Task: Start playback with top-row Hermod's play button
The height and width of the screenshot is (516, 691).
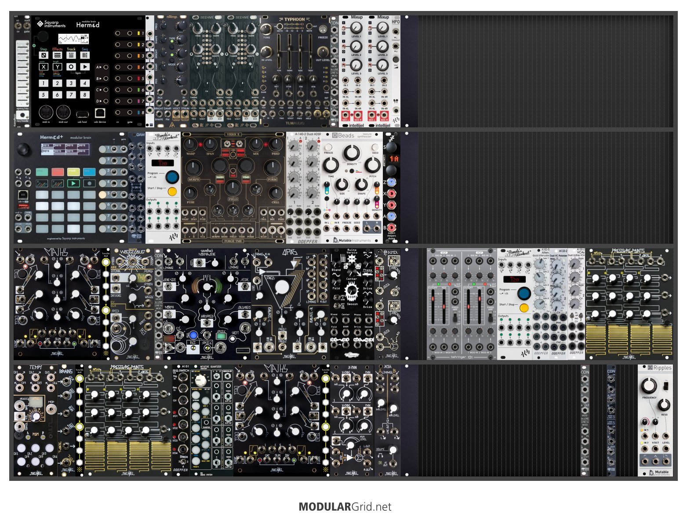Action: 85,67
